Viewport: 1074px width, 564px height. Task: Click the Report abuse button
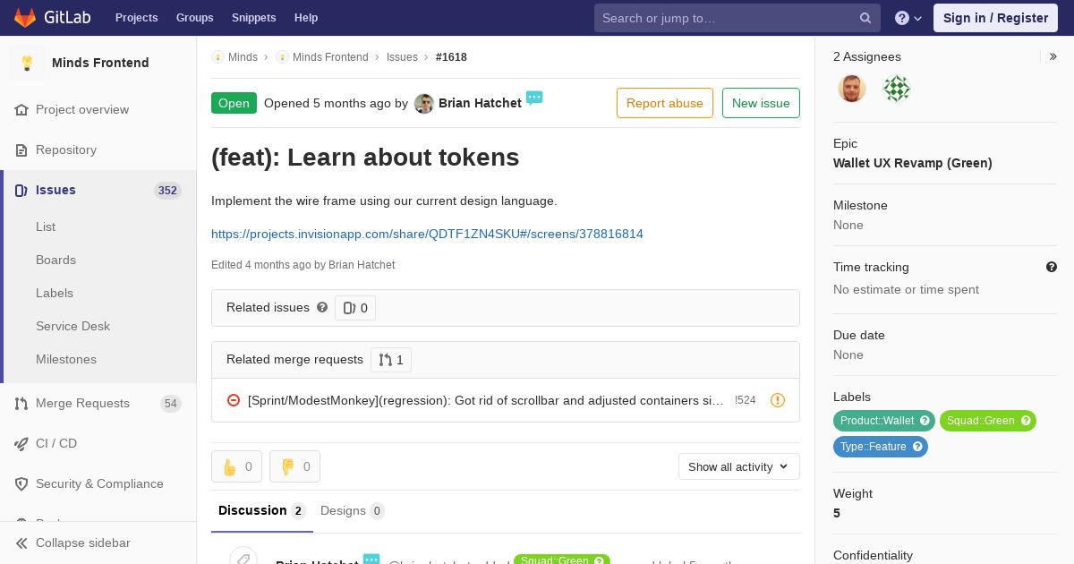click(665, 103)
